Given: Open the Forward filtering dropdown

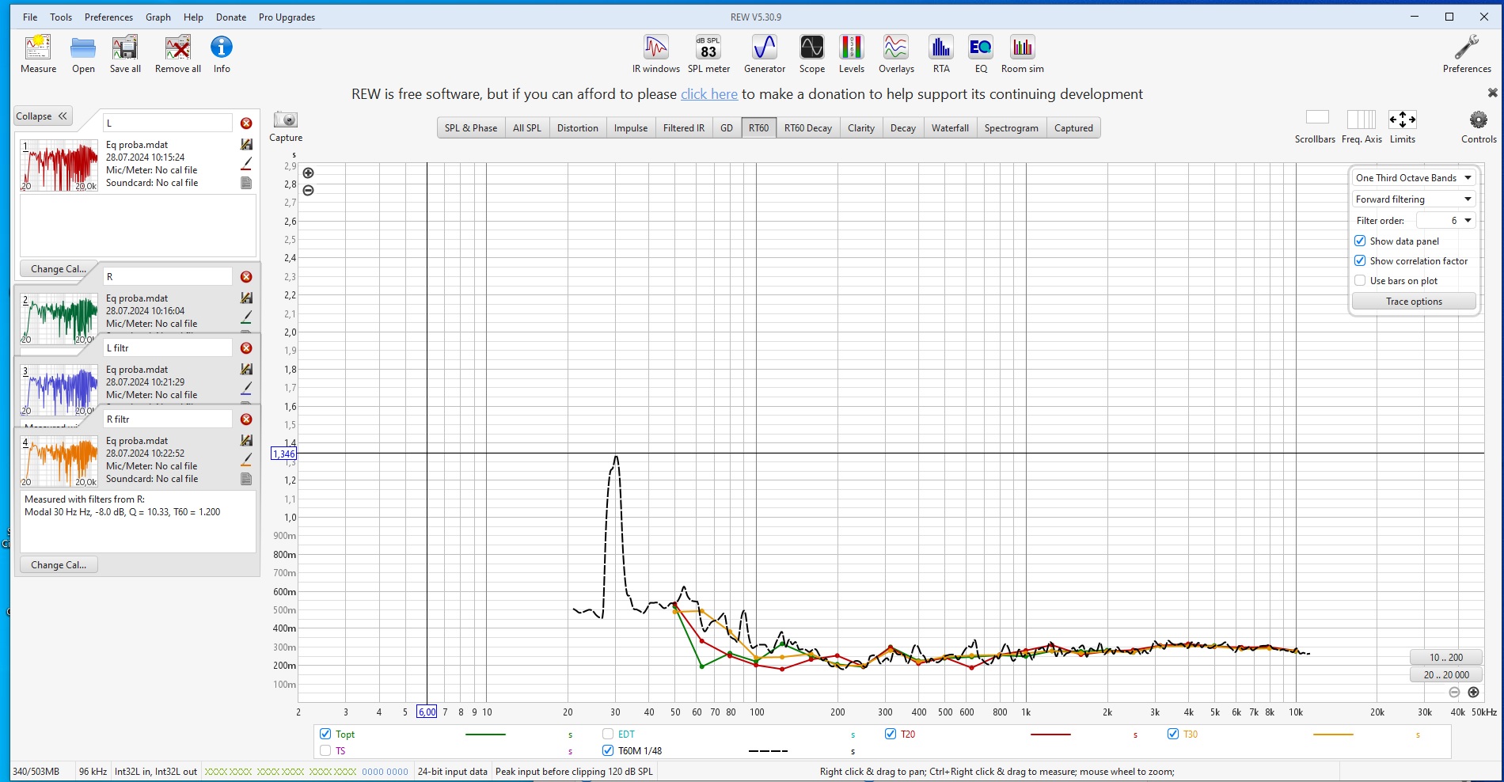Looking at the screenshot, I should [1413, 199].
